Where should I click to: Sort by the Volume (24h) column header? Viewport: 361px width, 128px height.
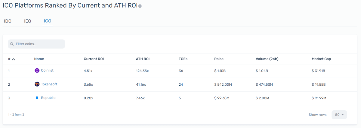click(x=267, y=59)
